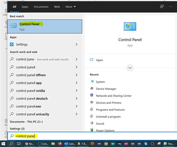Expand the 'control pane' web results chevron
Image resolution: width=177 pixels, height=147 pixels.
[77, 59]
